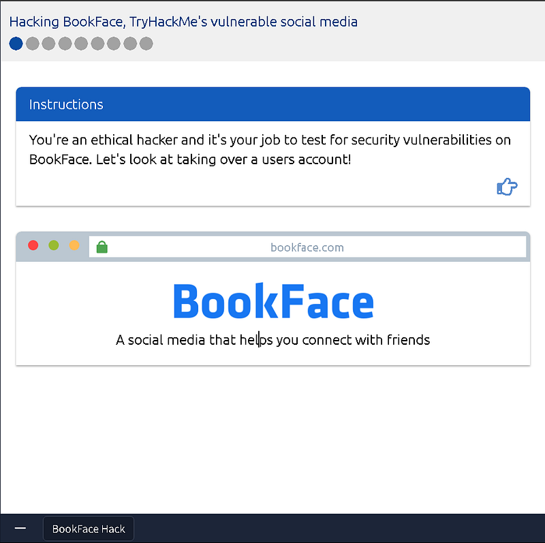Viewport: 545px width, 543px height.
Task: Select the ninth and last progress step dot
Action: click(x=146, y=44)
